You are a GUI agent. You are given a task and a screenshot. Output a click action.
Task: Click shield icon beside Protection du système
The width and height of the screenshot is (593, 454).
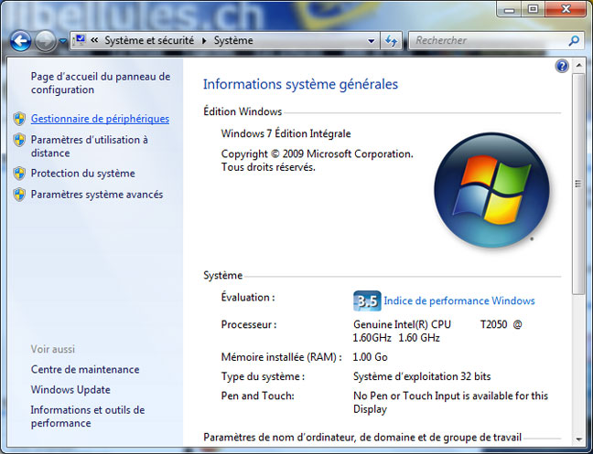click(x=19, y=174)
